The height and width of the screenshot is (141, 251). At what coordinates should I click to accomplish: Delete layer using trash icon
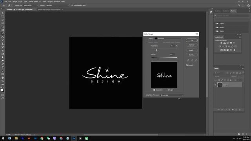tap(240, 110)
